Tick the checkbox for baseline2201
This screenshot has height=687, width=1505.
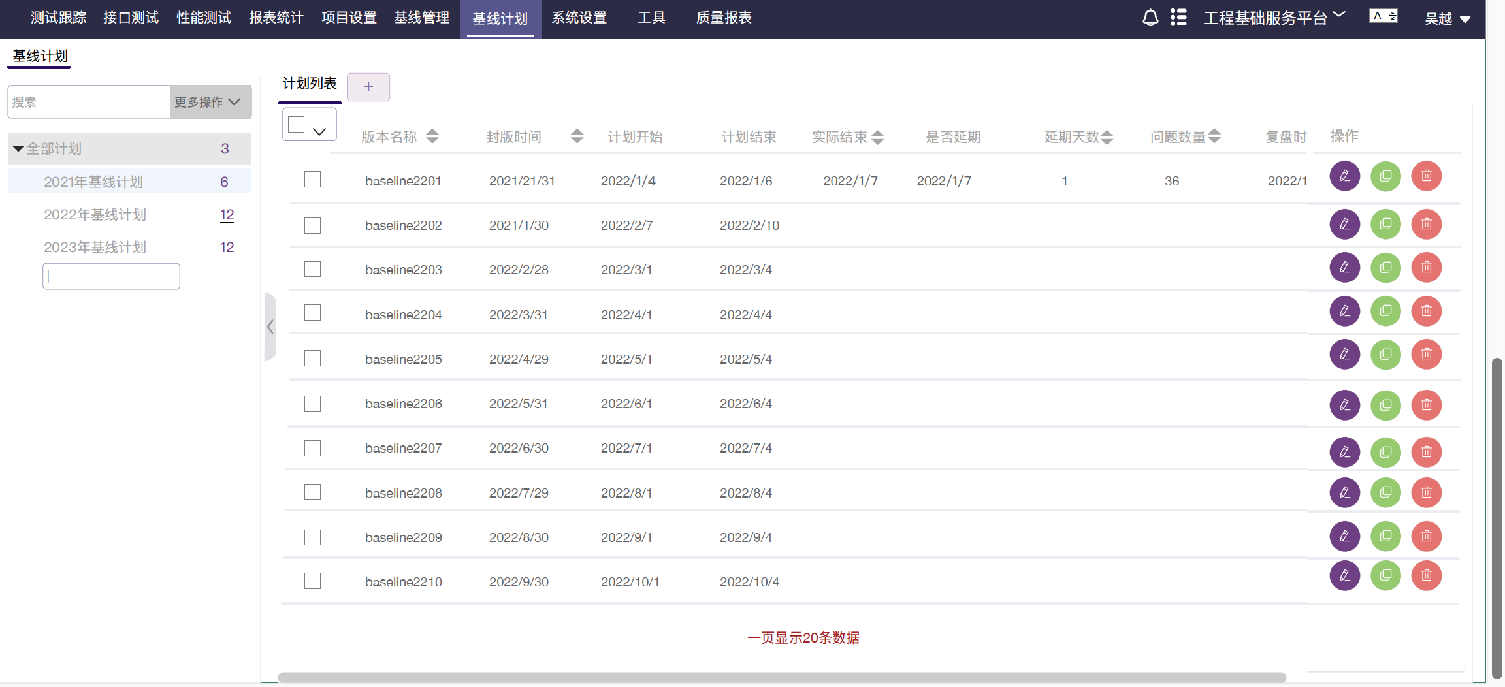pos(312,179)
